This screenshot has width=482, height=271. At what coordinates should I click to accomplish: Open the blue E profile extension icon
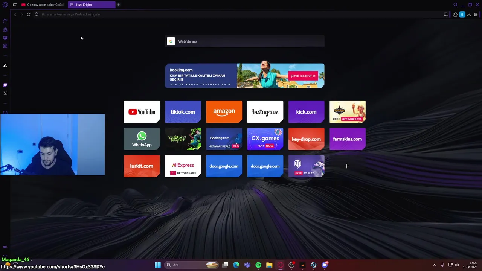(462, 14)
